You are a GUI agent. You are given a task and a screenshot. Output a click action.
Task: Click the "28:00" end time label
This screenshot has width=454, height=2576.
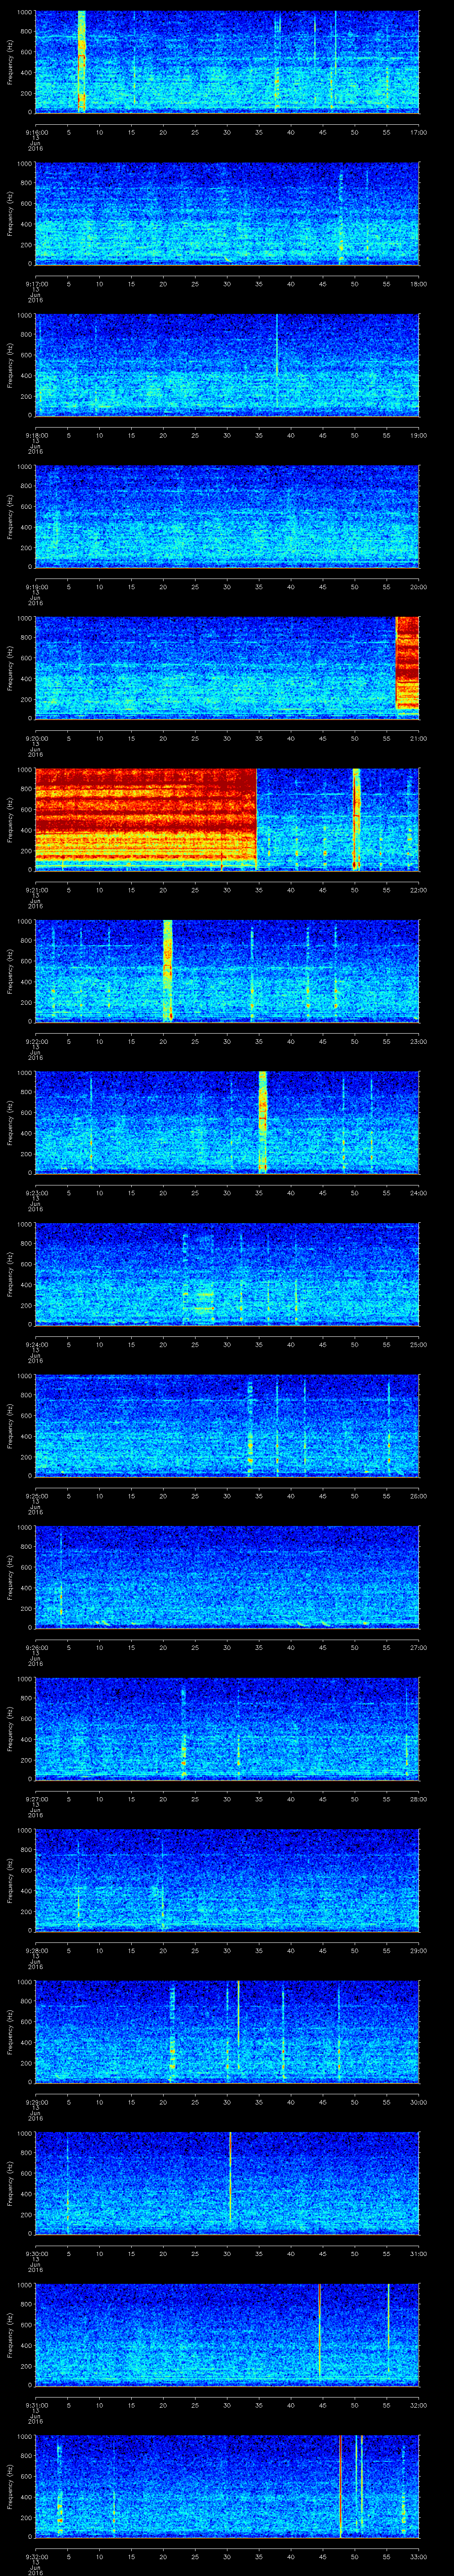418,1799
